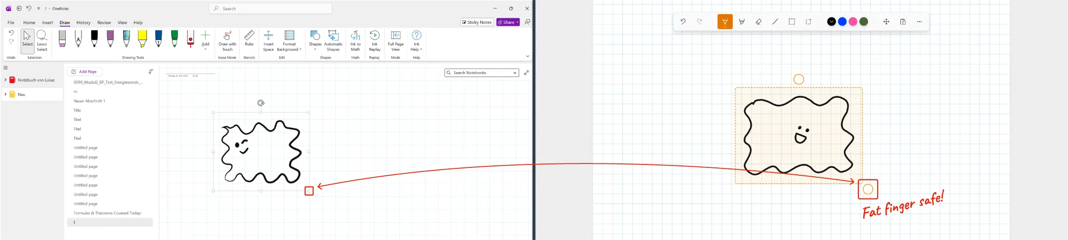The width and height of the screenshot is (1068, 240).
Task: Select the pink color in floating toolbar
Action: (x=853, y=22)
